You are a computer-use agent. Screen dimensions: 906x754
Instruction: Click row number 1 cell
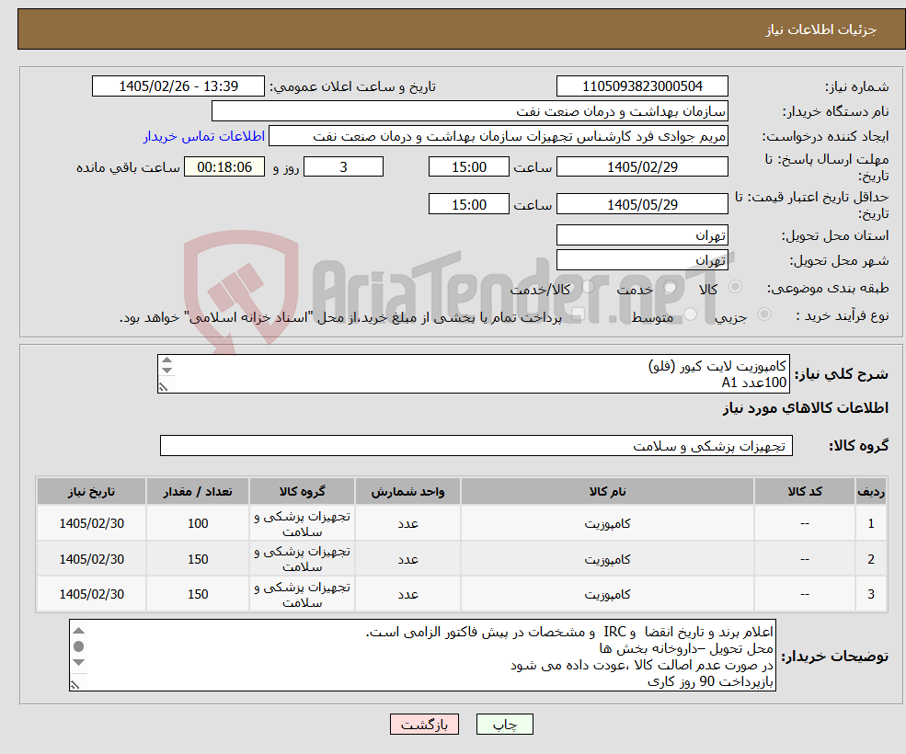point(871,523)
